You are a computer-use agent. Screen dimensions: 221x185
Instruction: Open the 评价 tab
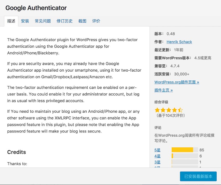tap(96, 21)
